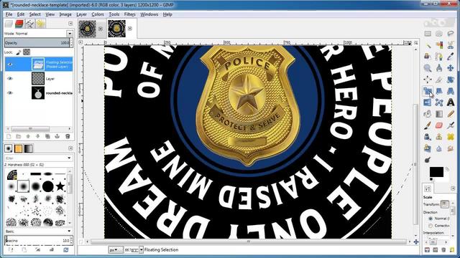Select the Fuzzy Select wand tool
The image size is (460, 258).
click(x=428, y=45)
